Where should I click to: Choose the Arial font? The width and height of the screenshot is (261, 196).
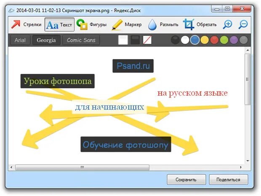point(20,40)
